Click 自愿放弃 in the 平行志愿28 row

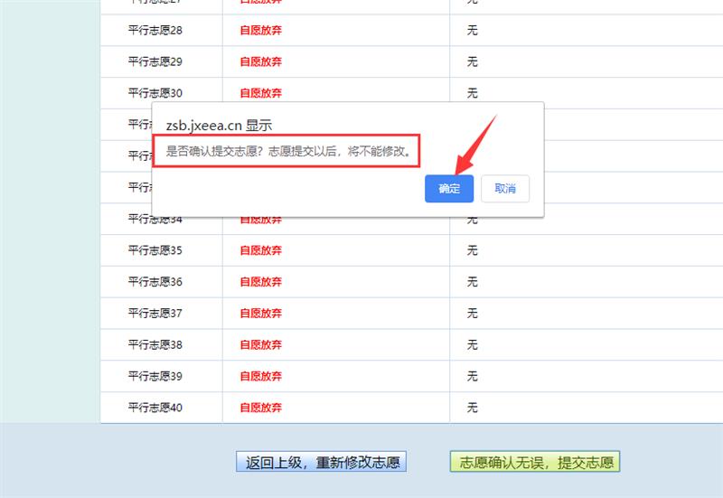coord(260,31)
